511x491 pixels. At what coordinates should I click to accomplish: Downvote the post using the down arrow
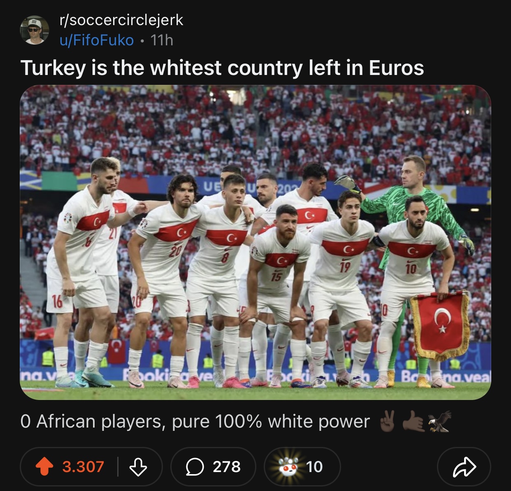tap(138, 467)
